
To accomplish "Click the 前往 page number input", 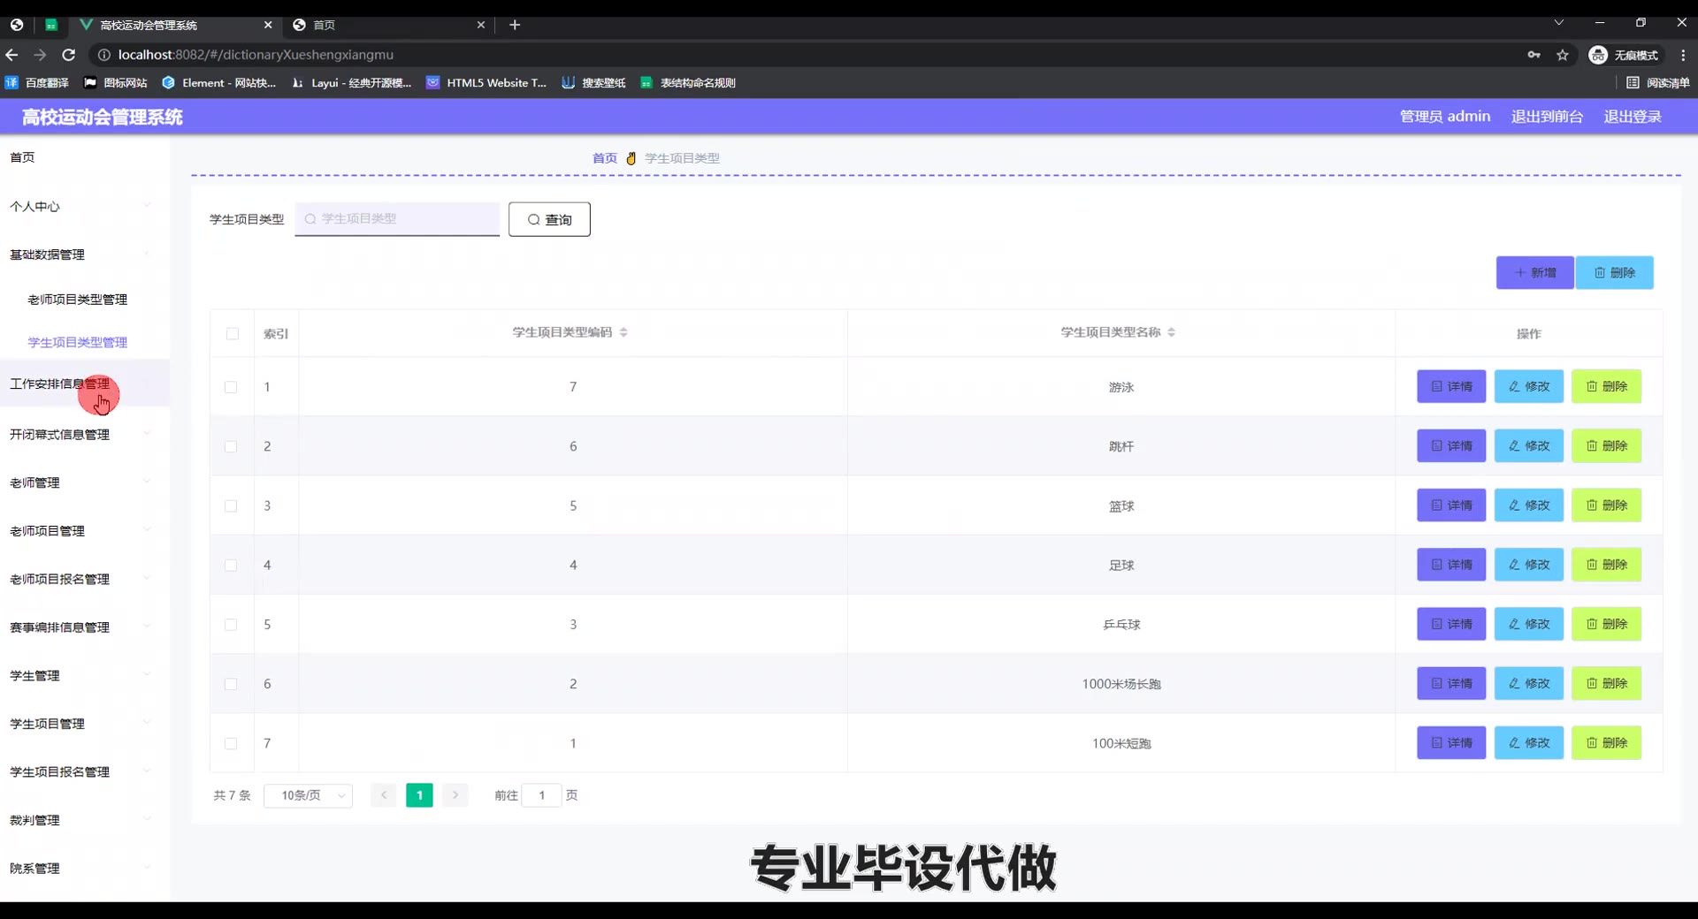I will point(541,795).
